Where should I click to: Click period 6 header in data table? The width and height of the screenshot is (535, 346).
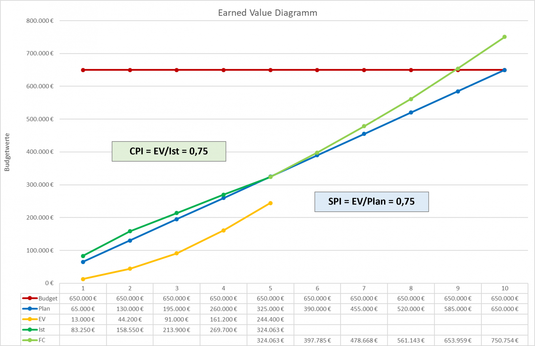[317, 288]
